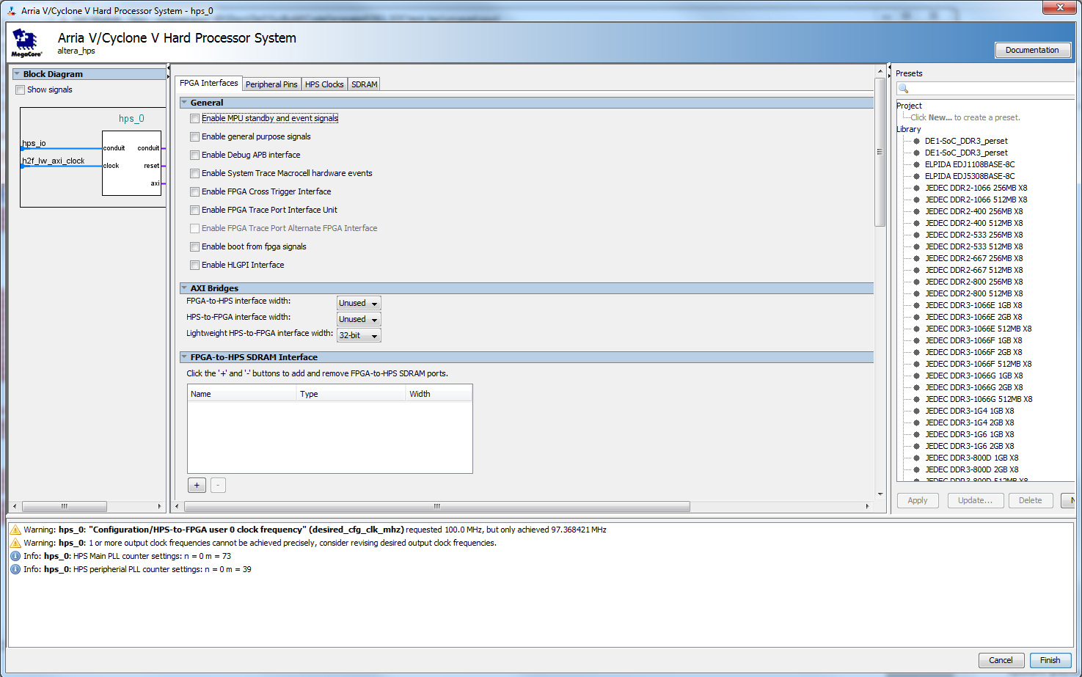
Task: Enable FPGA Cross Trigger Interface
Action: click(x=194, y=191)
